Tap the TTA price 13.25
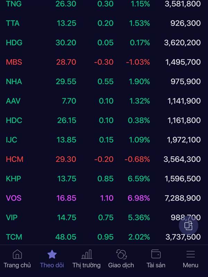 67,23
